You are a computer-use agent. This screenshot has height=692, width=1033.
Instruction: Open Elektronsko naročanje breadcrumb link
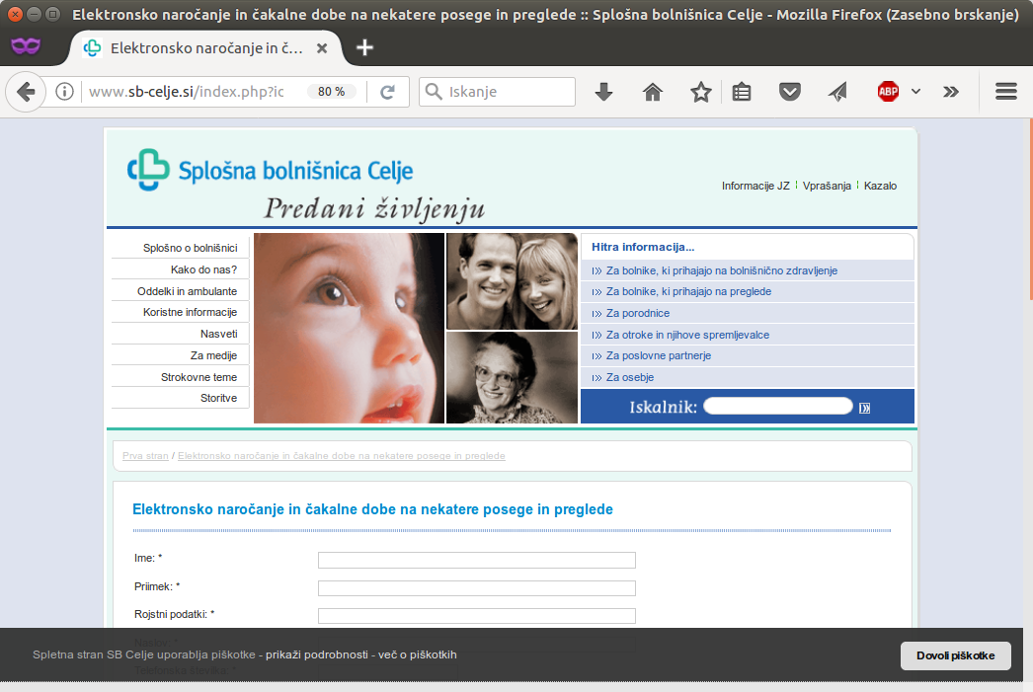[x=342, y=456]
